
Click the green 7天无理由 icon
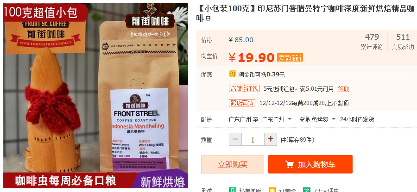pyautogui.click(x=307, y=190)
